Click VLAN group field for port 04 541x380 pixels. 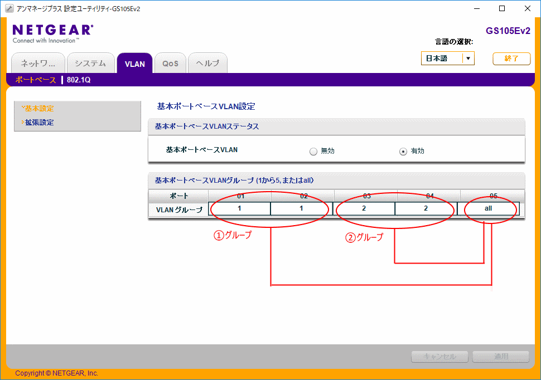[426, 208]
